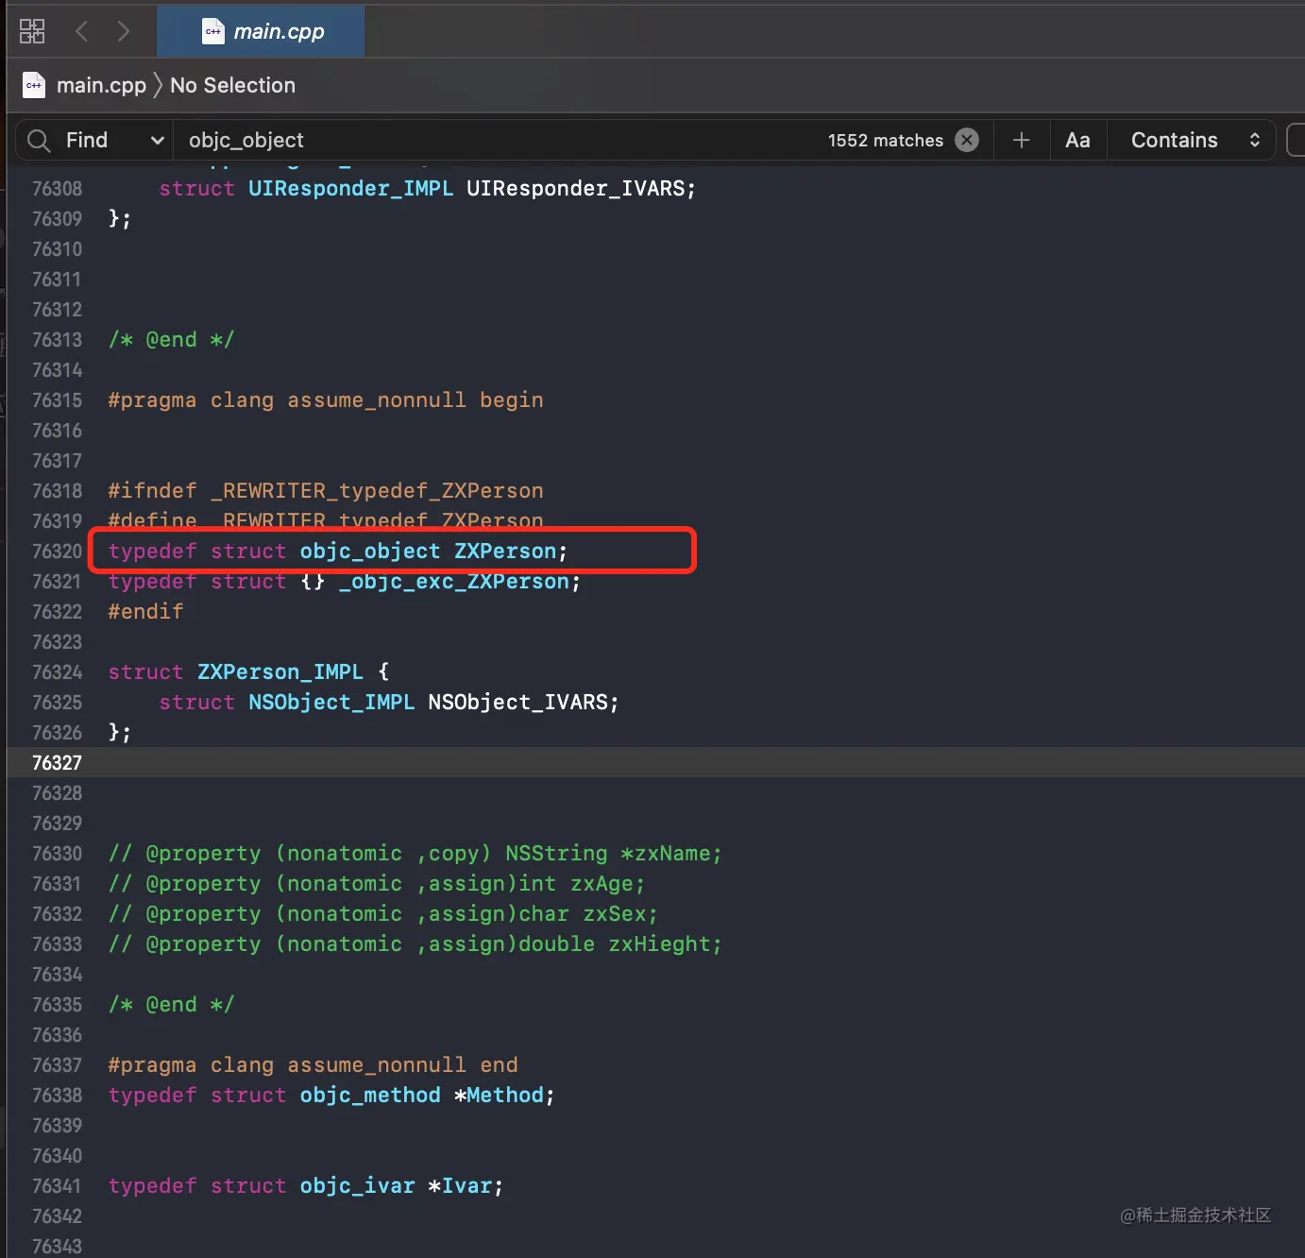Click the #endif directive

pyautogui.click(x=145, y=612)
